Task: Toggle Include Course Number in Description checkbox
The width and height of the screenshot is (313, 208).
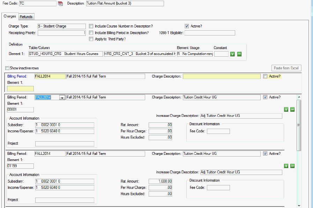Action: click(91, 26)
